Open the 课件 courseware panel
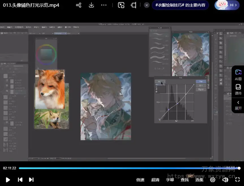Image resolution: width=244 pixels, height=186 pixels. [238, 89]
